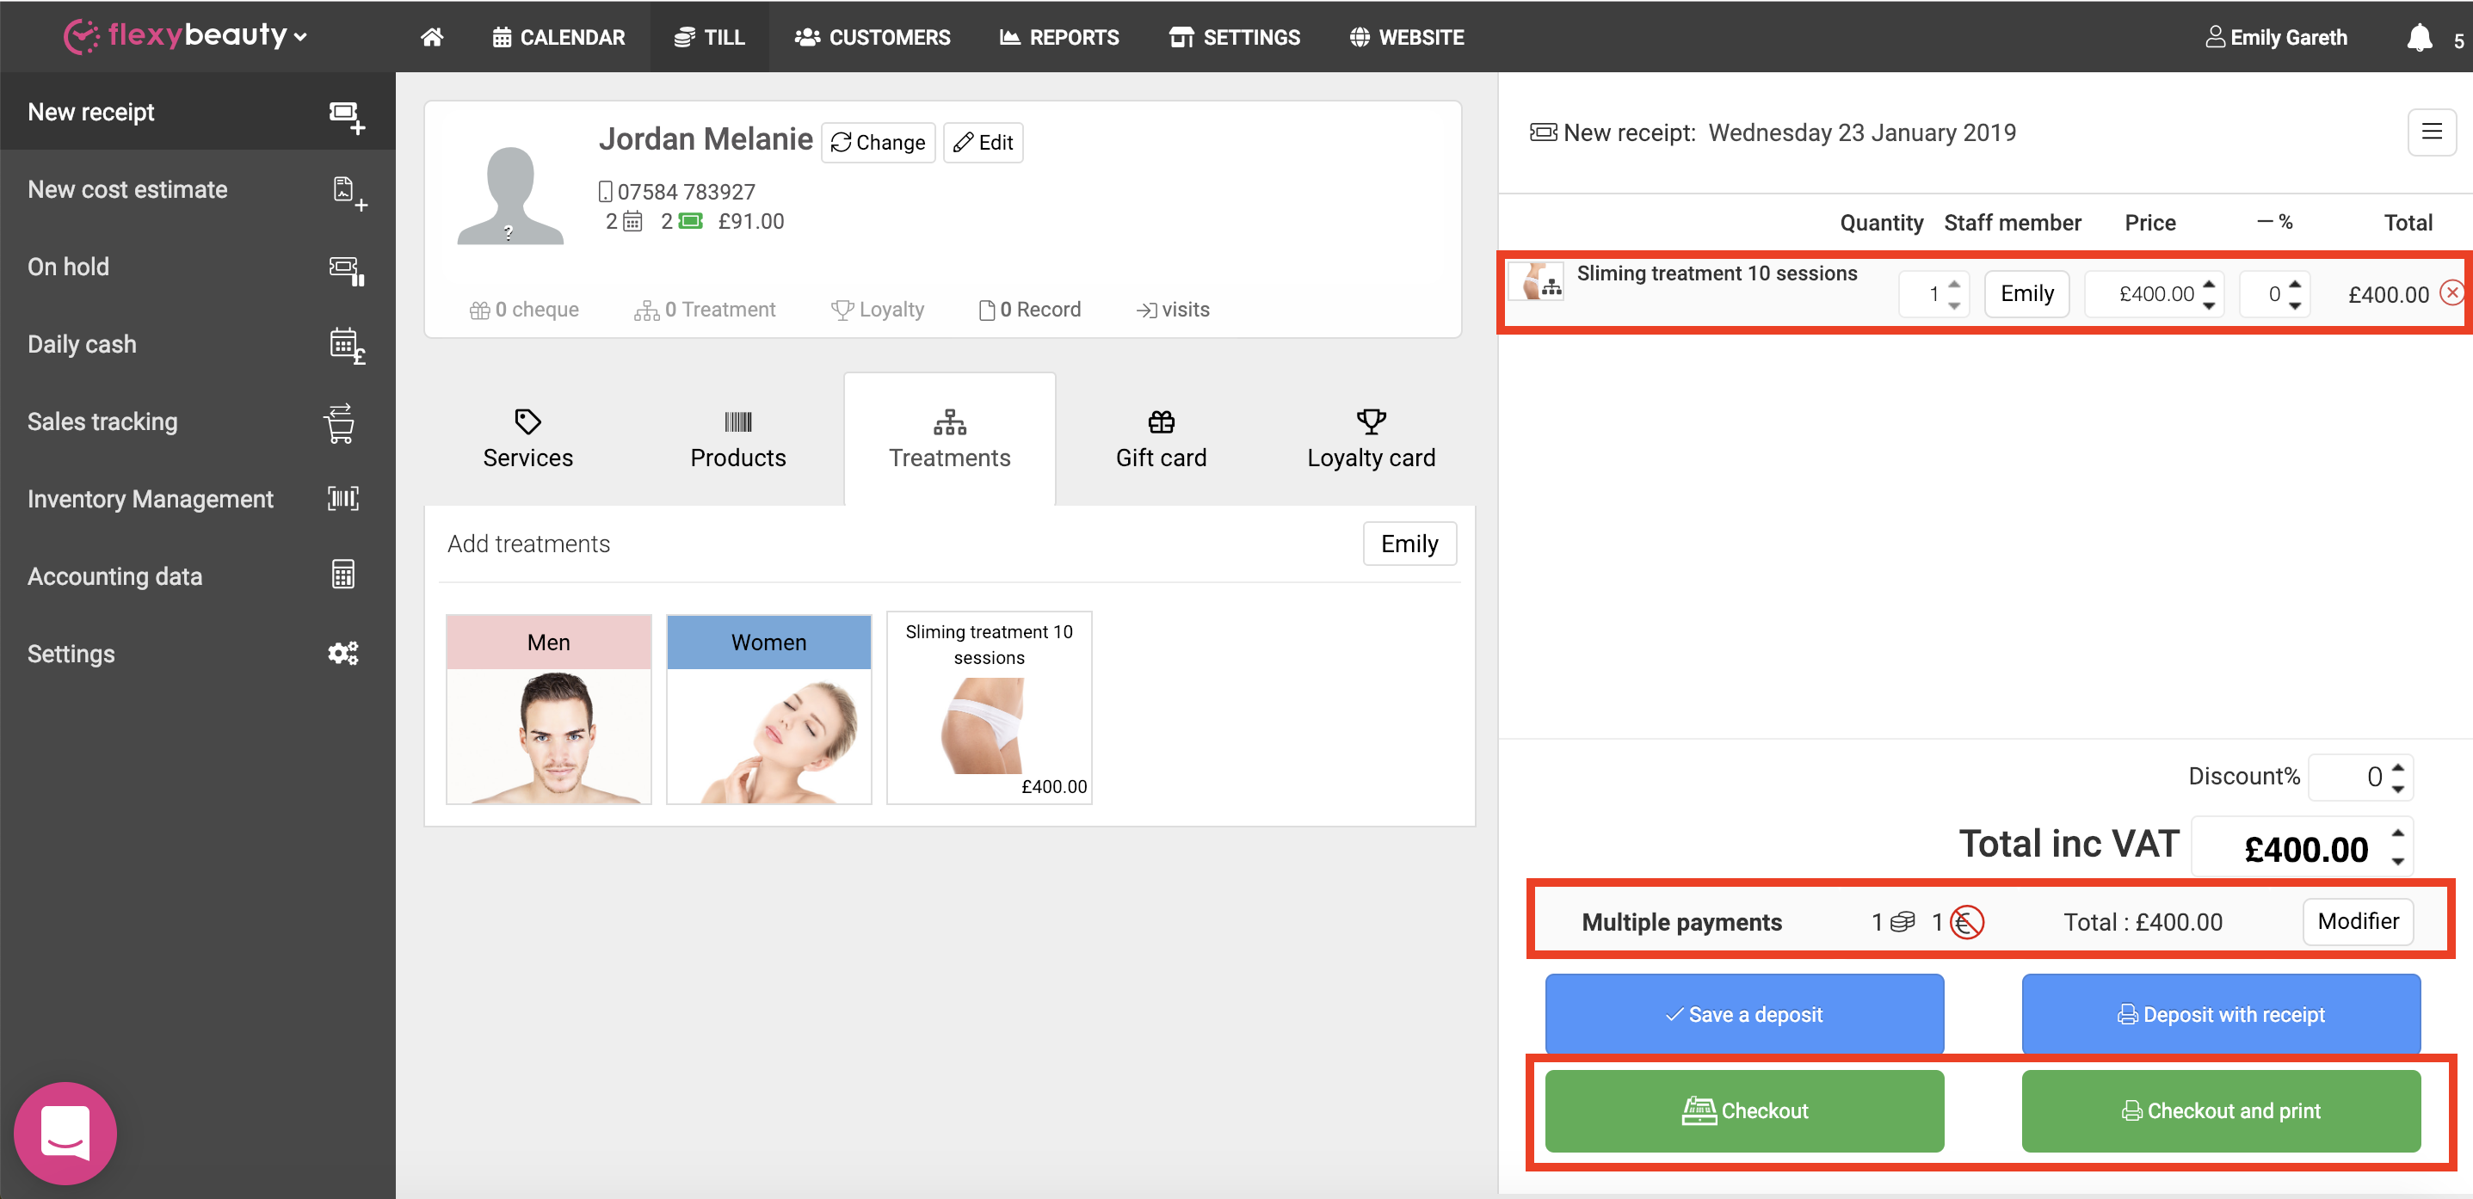
Task: Decrease the line discount percent
Action: coord(2294,305)
